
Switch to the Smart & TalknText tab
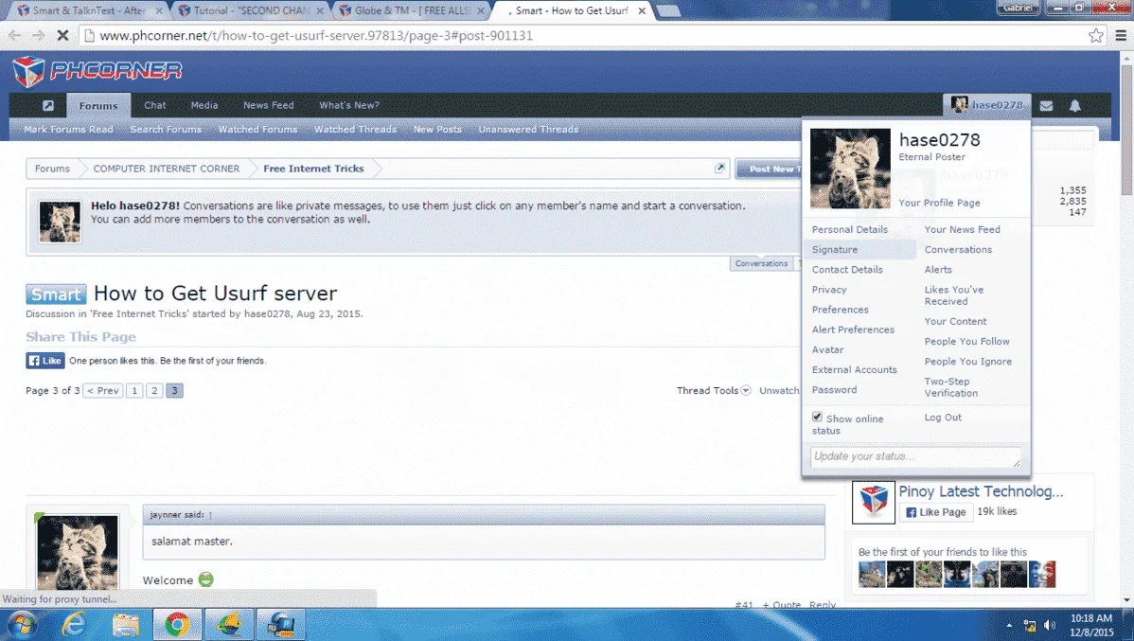click(x=88, y=10)
